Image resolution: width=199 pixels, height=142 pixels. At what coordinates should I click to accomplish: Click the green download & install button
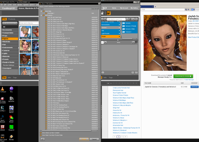[183, 76]
